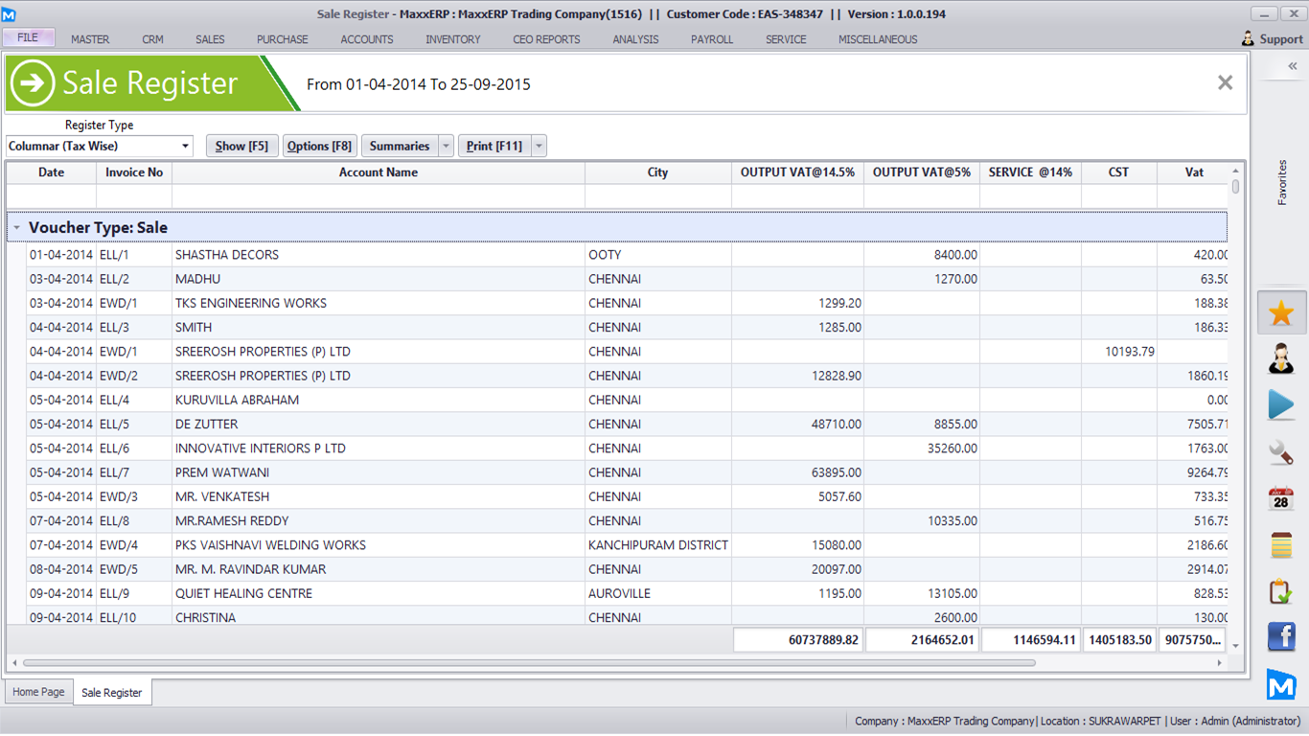Click the blue play arrow icon
1309x736 pixels.
1281,405
